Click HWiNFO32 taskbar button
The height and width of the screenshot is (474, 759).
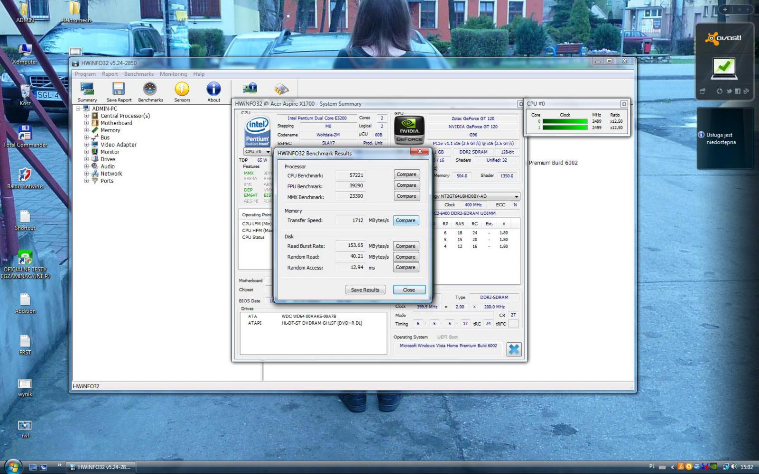pos(100,467)
